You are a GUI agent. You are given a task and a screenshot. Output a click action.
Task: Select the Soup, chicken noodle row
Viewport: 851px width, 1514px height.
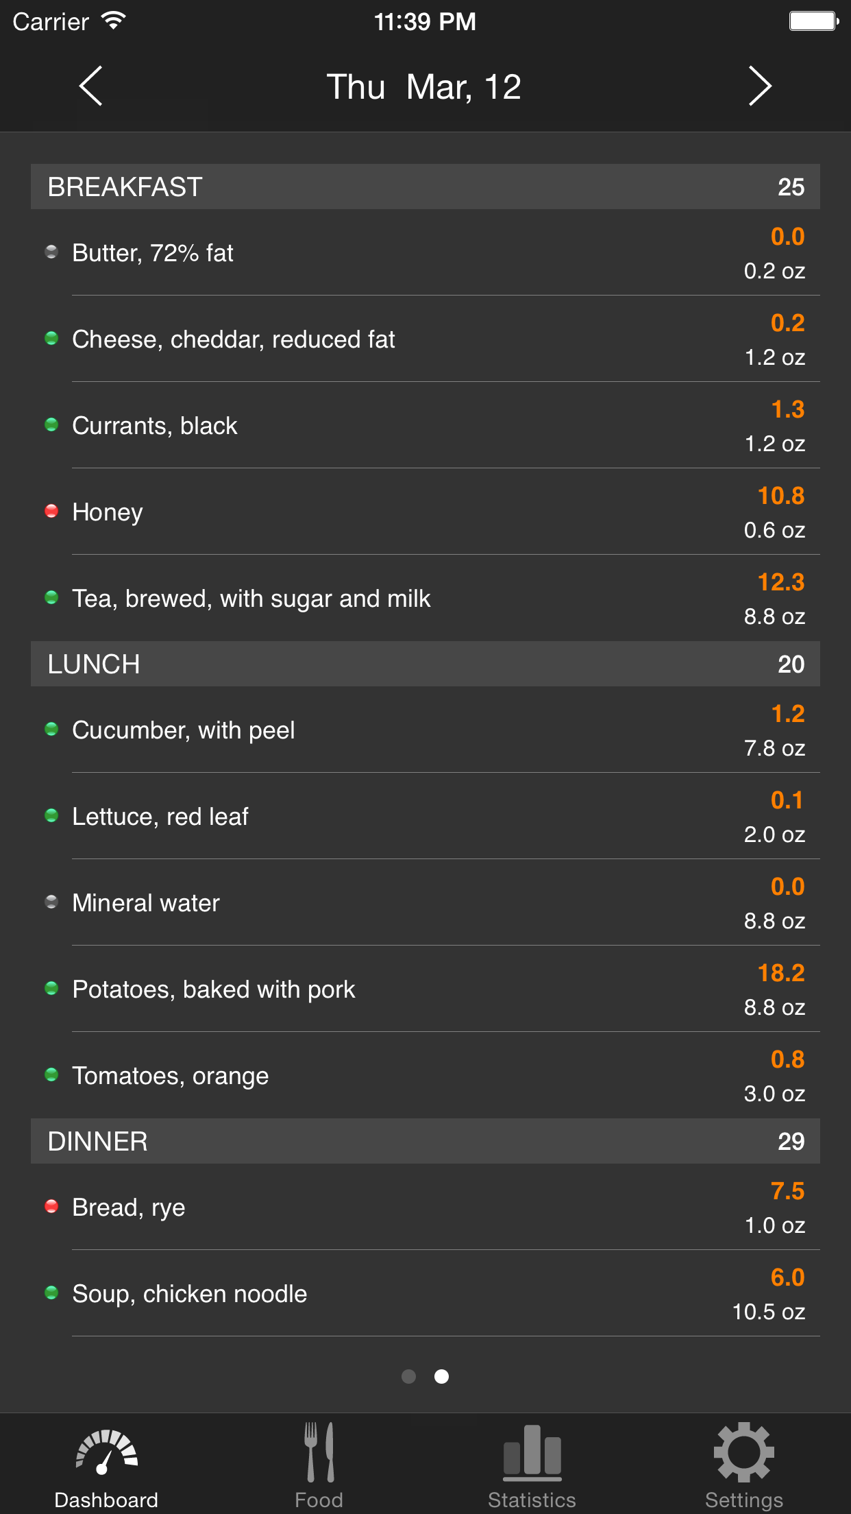tap(425, 1293)
